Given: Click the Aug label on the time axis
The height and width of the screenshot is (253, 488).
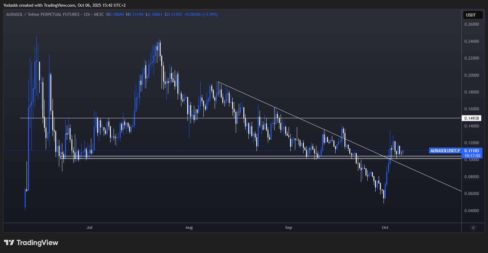Looking at the screenshot, I should pyautogui.click(x=189, y=227).
